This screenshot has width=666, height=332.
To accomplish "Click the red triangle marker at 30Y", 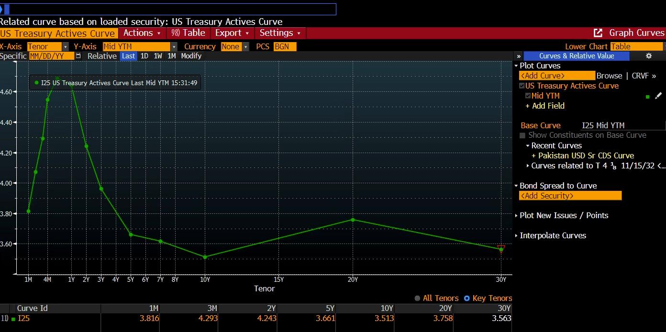I will tap(501, 248).
